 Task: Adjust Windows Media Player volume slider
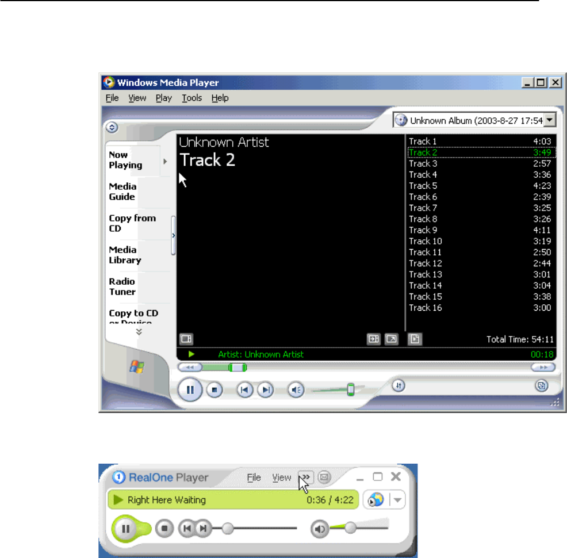point(350,389)
